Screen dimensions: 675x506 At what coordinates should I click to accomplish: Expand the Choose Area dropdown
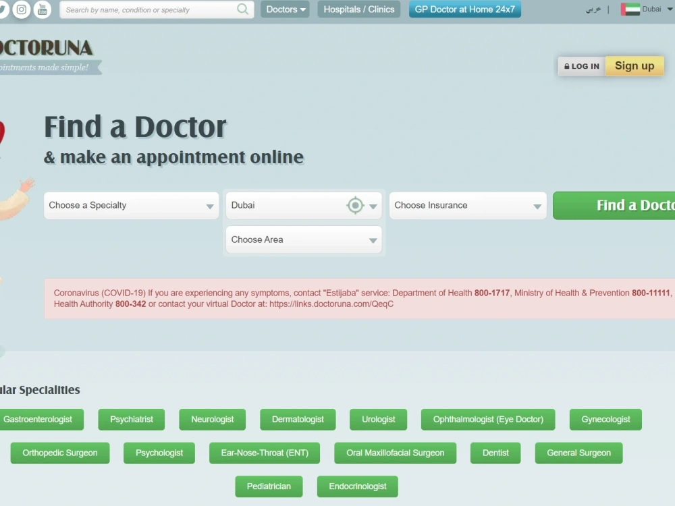tap(304, 240)
